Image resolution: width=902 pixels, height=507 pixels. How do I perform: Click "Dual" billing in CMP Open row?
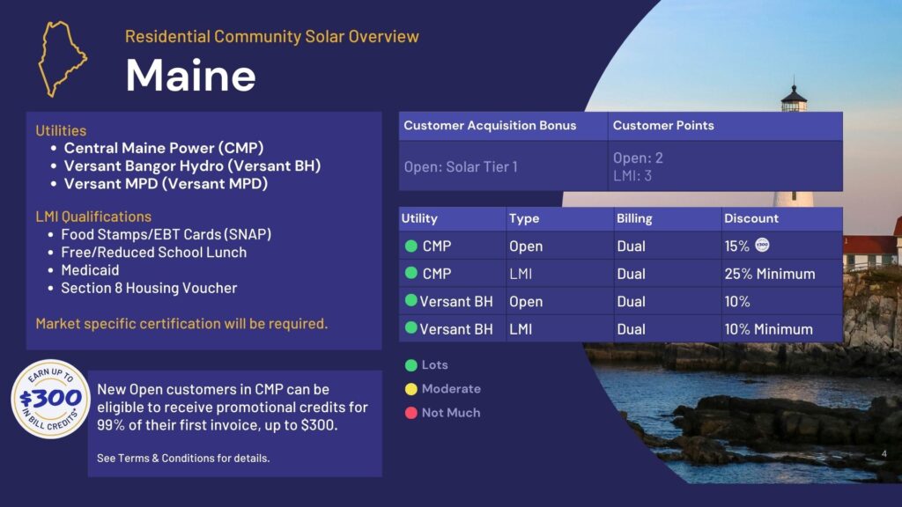(631, 246)
